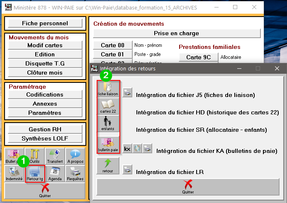Open the Codifications settings

(x=45, y=94)
